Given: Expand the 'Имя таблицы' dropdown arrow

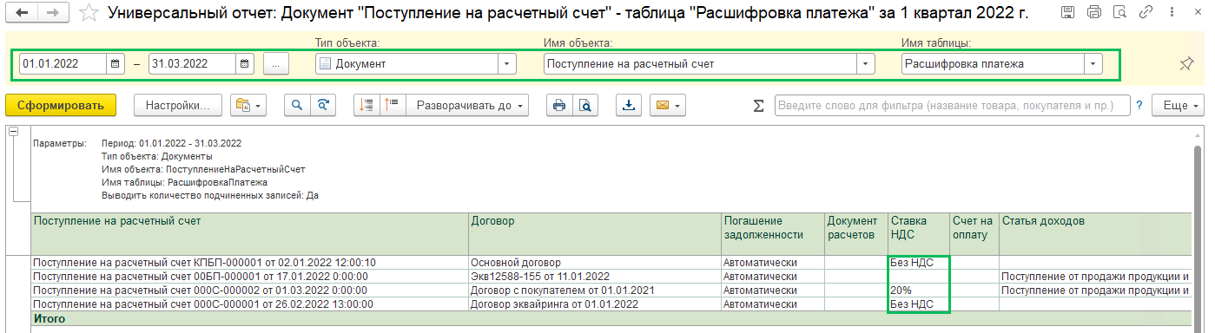Looking at the screenshot, I should pyautogui.click(x=1093, y=63).
